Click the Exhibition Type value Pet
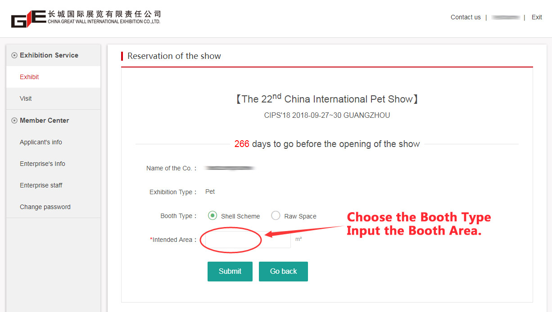The image size is (552, 312). 210,192
